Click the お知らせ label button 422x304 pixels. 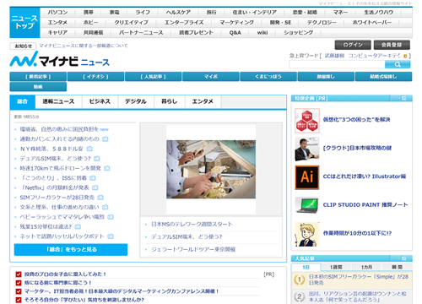click(23, 46)
